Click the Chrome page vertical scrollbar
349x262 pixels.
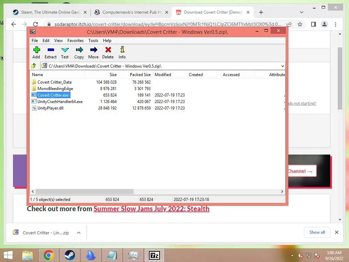tap(340, 78)
